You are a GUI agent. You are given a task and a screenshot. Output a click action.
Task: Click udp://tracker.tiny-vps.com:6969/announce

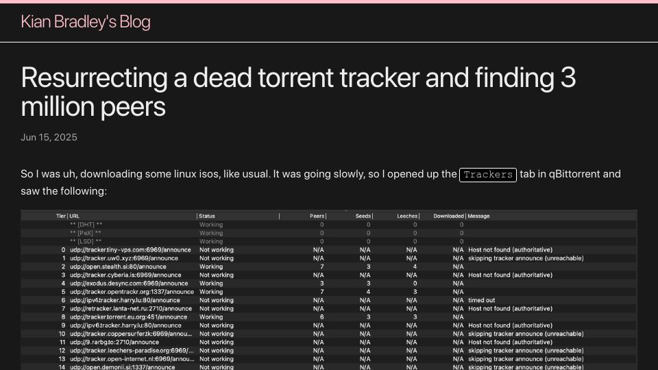pyautogui.click(x=130, y=249)
